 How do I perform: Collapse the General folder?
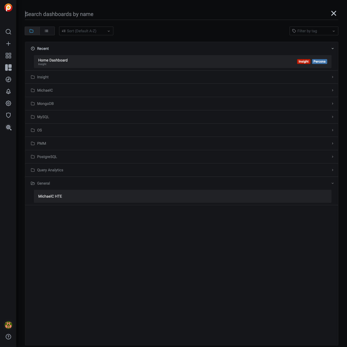click(x=44, y=183)
